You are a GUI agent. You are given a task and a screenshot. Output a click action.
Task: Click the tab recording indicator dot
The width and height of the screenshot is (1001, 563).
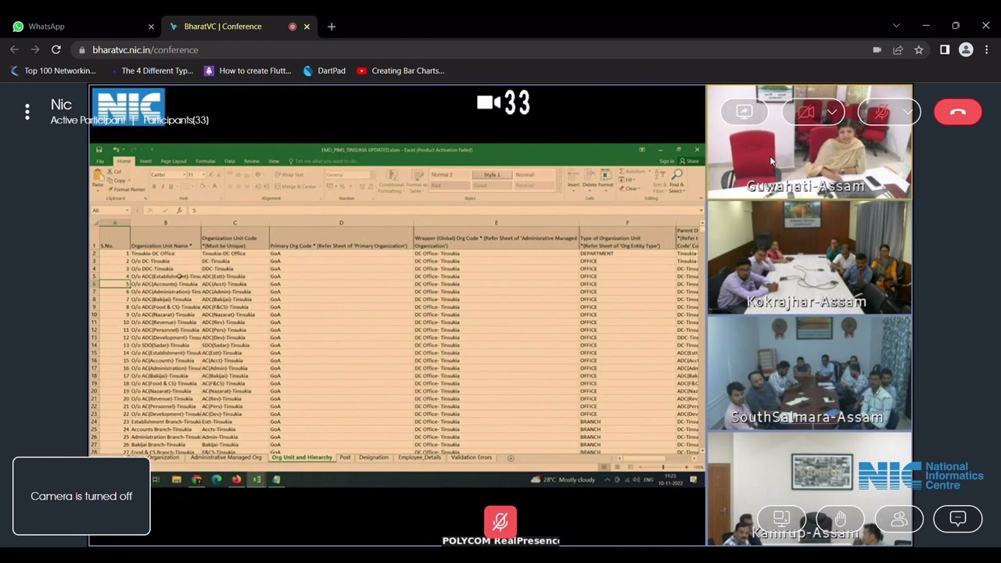pyautogui.click(x=292, y=27)
